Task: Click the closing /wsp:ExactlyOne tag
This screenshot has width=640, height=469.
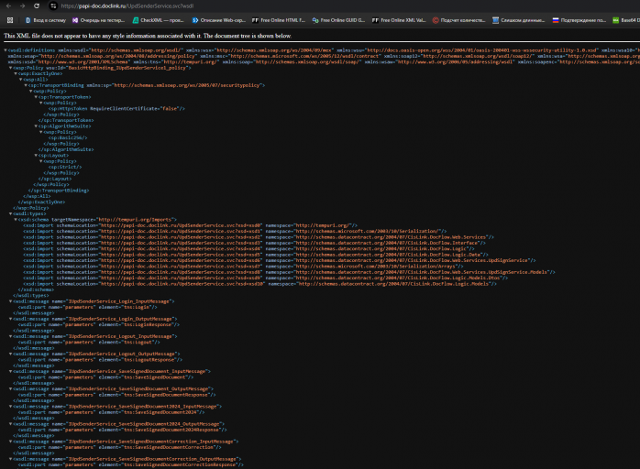Action: (x=41, y=202)
